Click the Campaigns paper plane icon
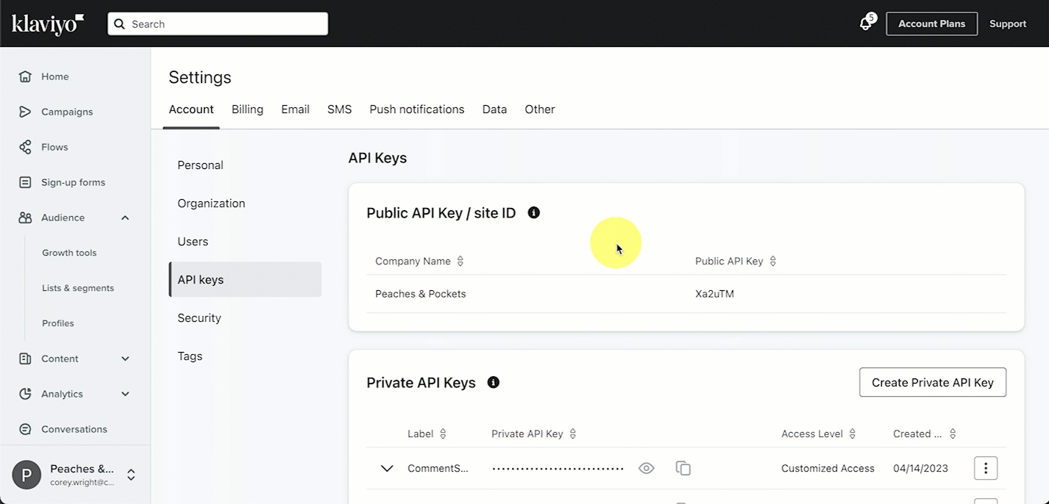The image size is (1049, 504). click(25, 112)
